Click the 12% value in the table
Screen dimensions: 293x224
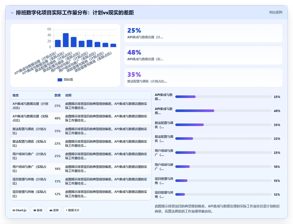[57, 194]
